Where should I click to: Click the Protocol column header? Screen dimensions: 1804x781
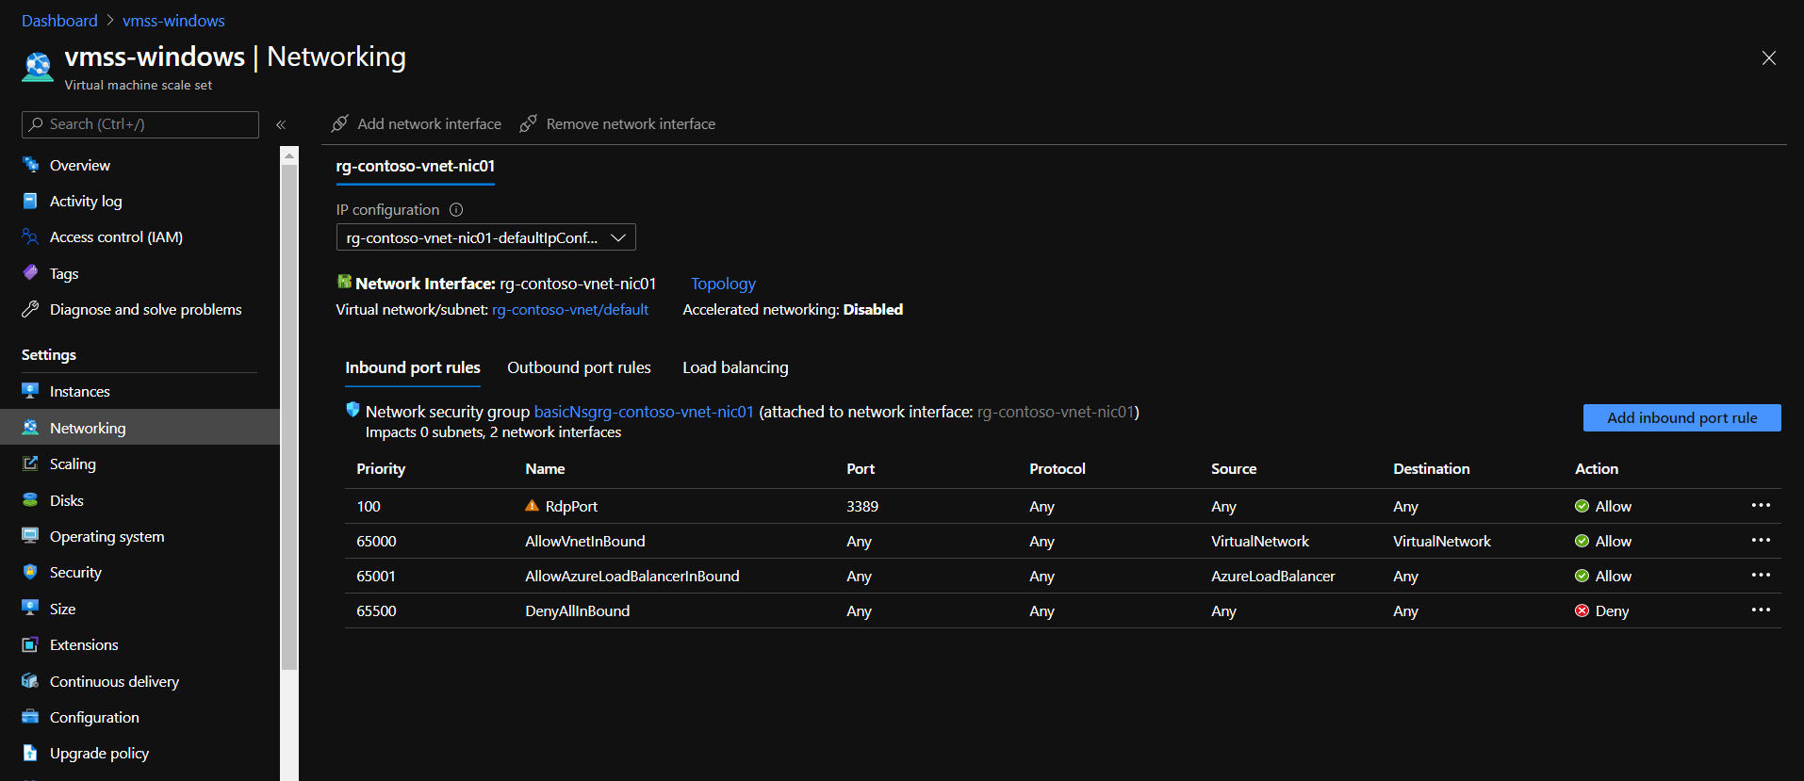(1058, 468)
